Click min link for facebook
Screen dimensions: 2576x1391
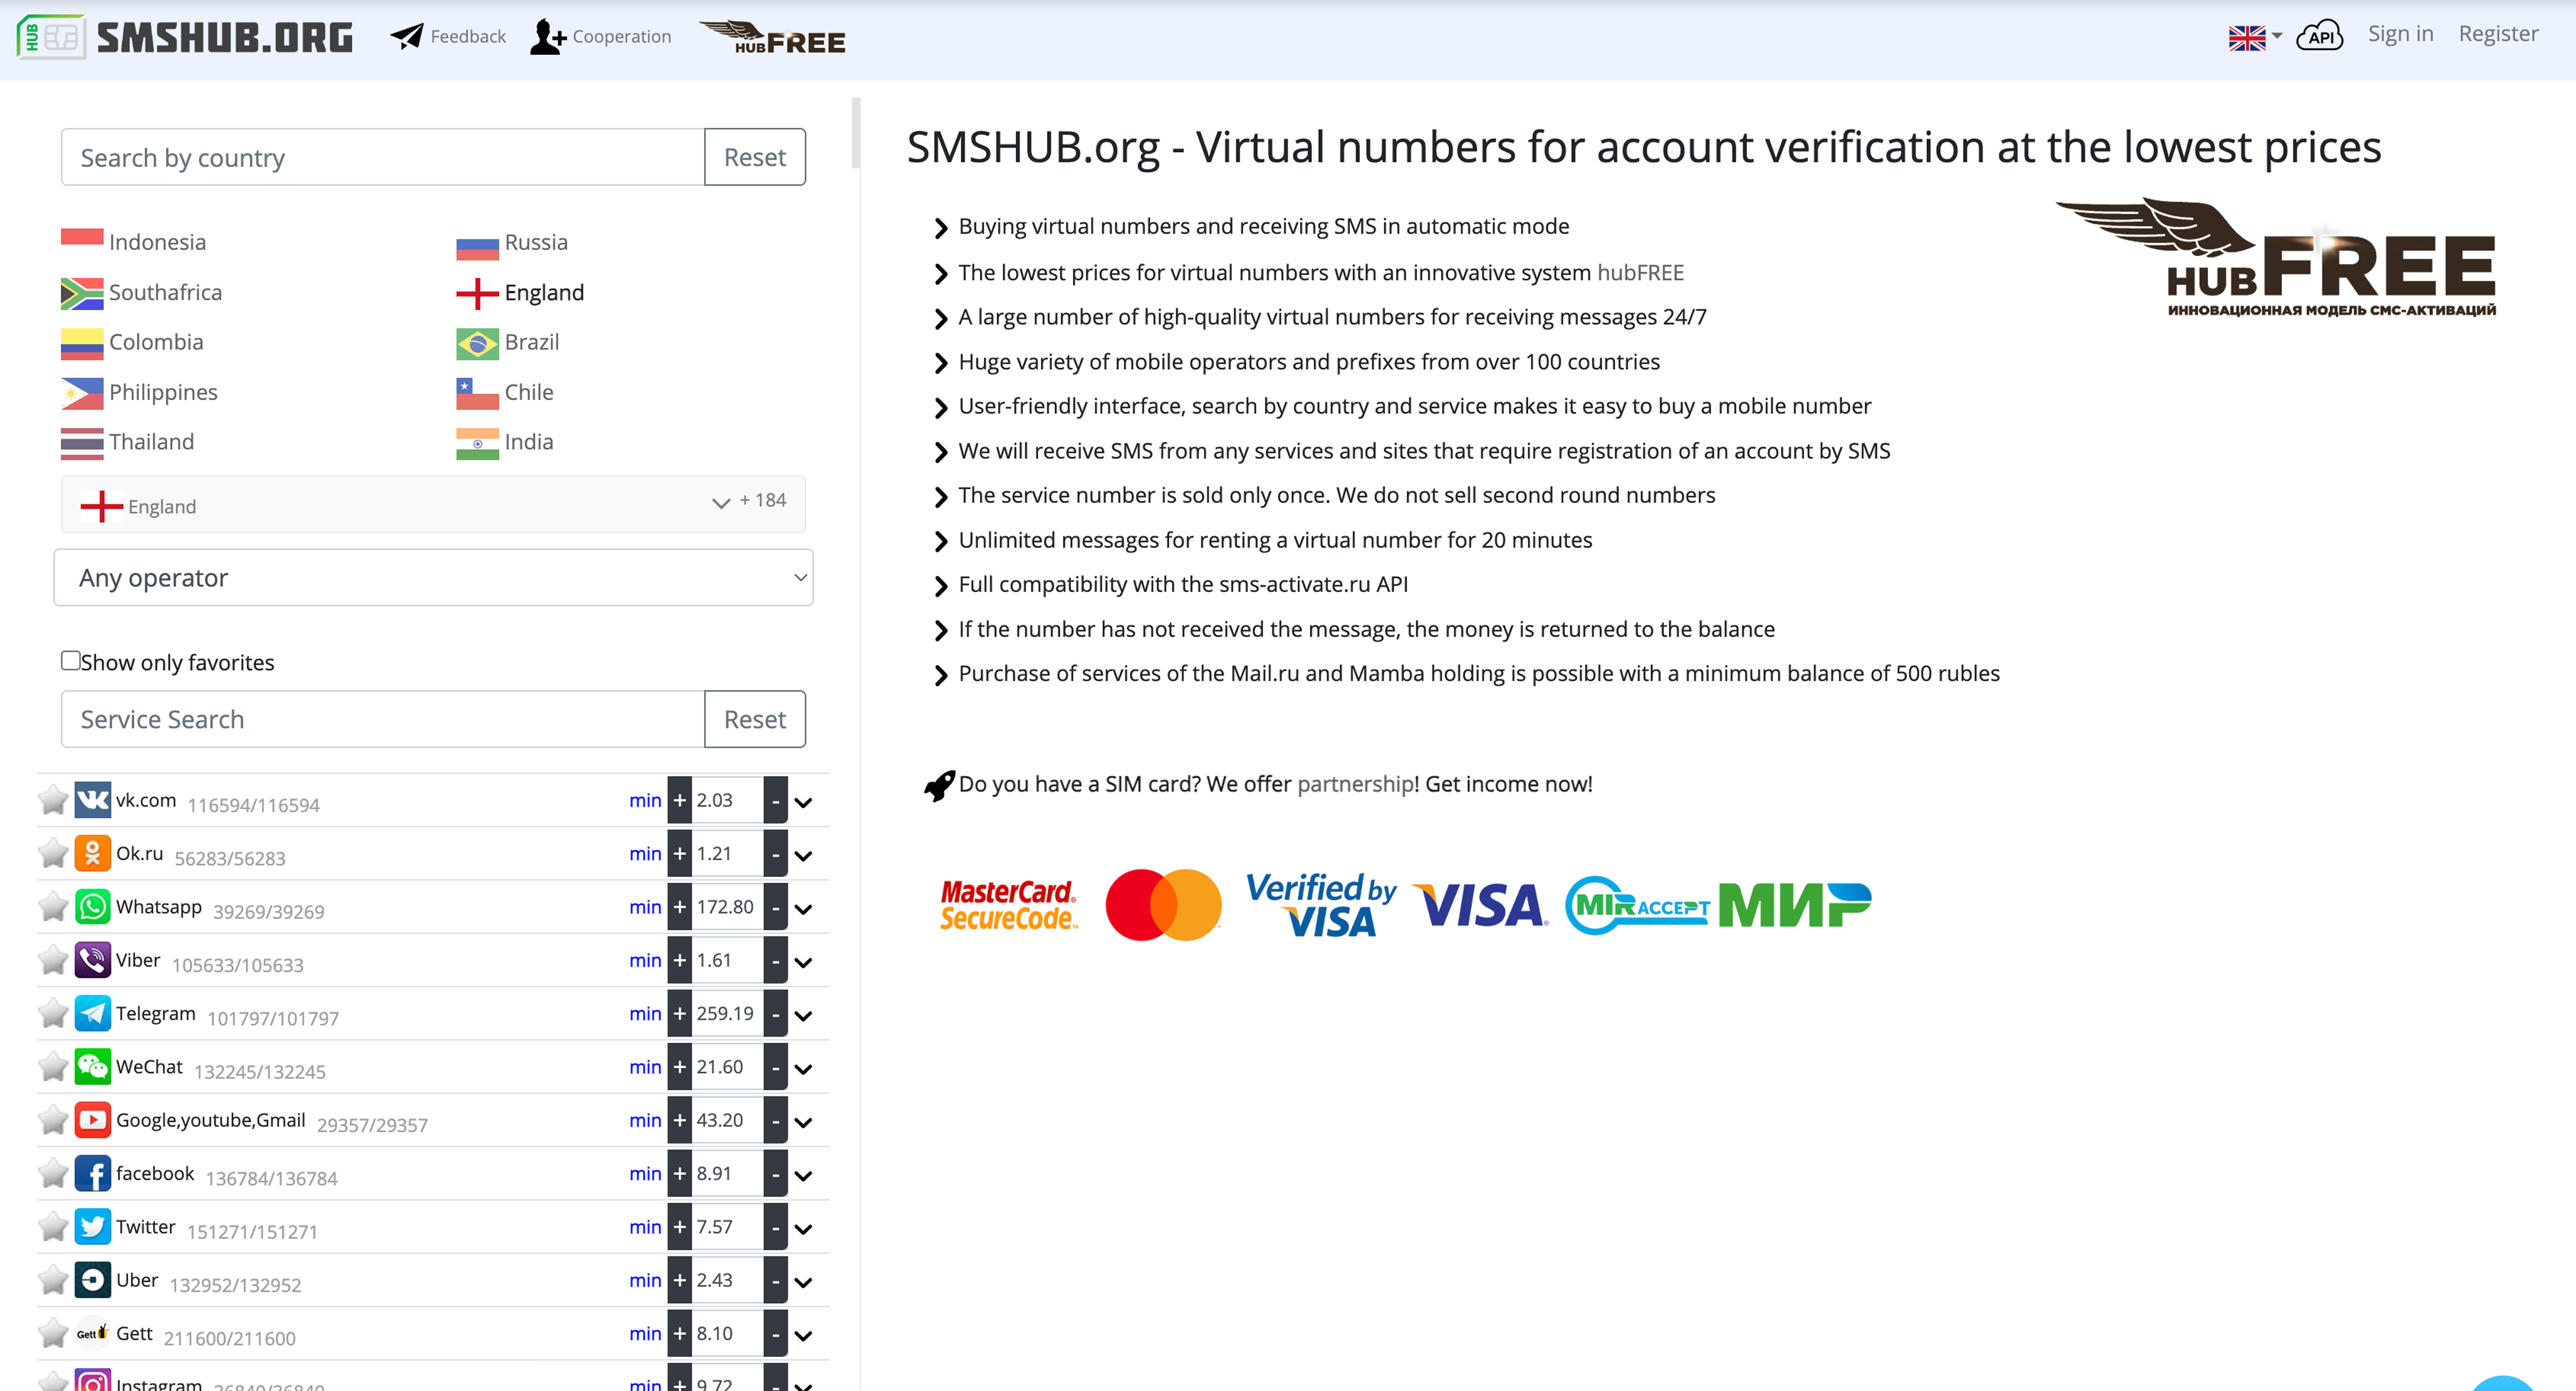[x=645, y=1173]
